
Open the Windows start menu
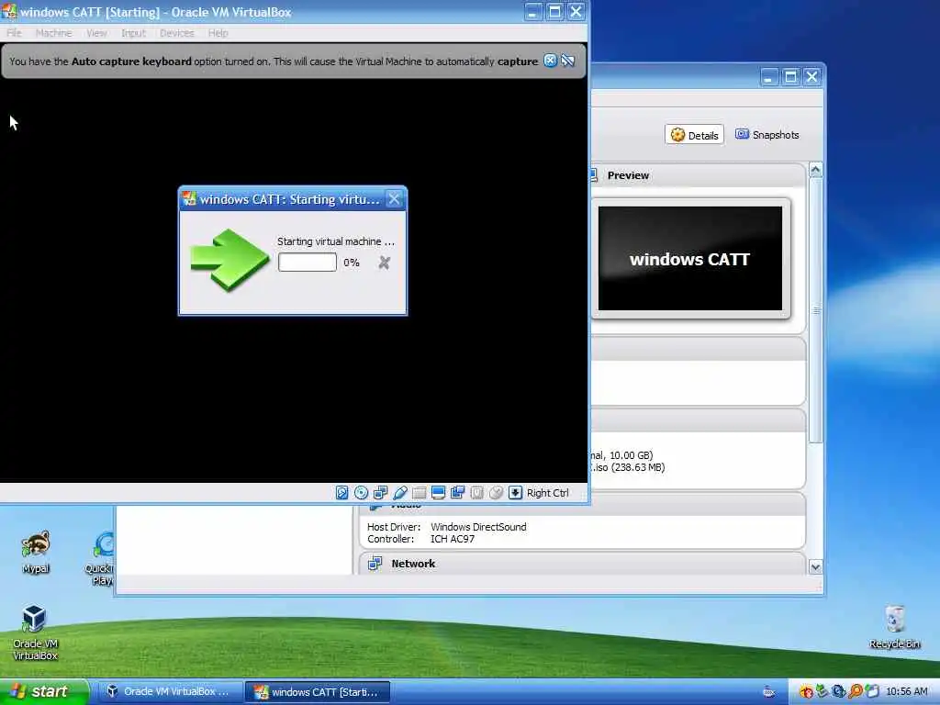(x=44, y=691)
